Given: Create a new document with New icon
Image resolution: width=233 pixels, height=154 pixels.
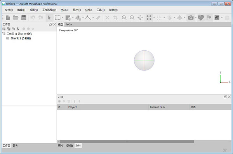Looking at the screenshot, I should (8, 18).
